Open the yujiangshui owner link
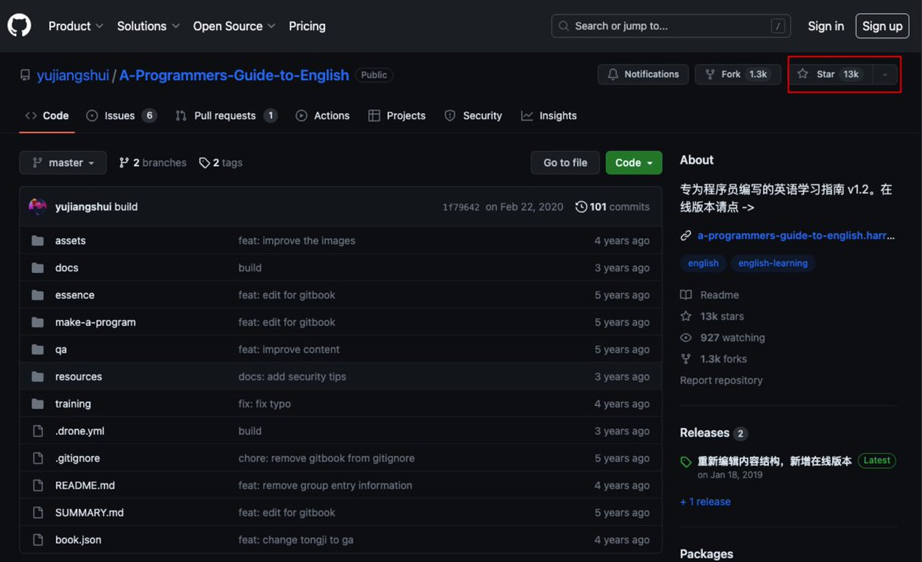This screenshot has width=922, height=562. click(x=73, y=75)
